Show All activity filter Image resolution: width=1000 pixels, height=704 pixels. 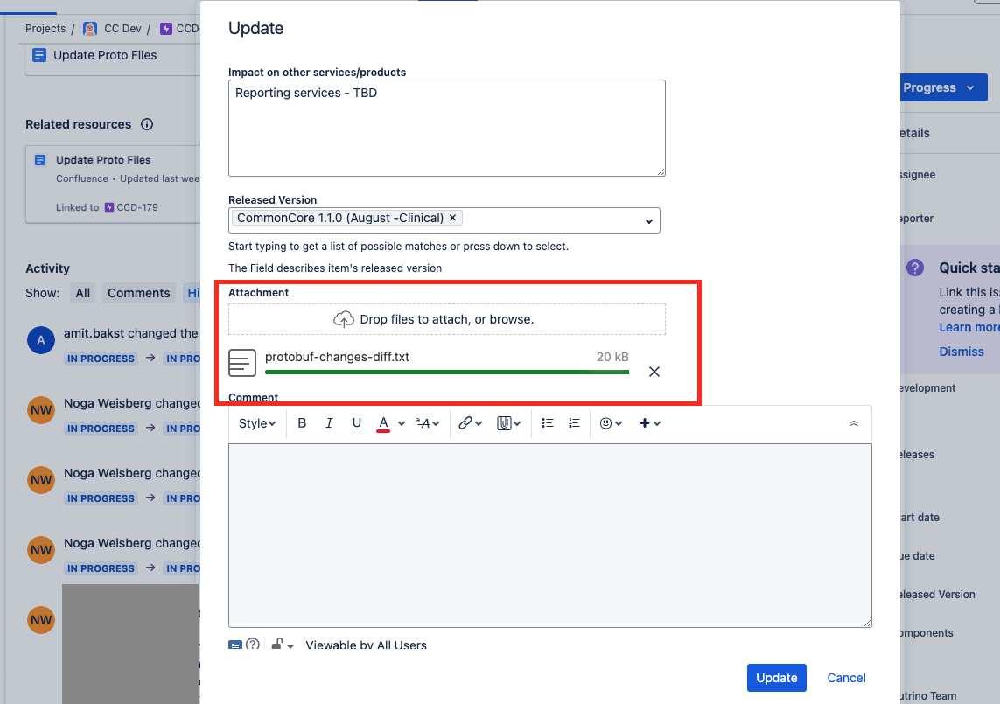click(x=83, y=293)
